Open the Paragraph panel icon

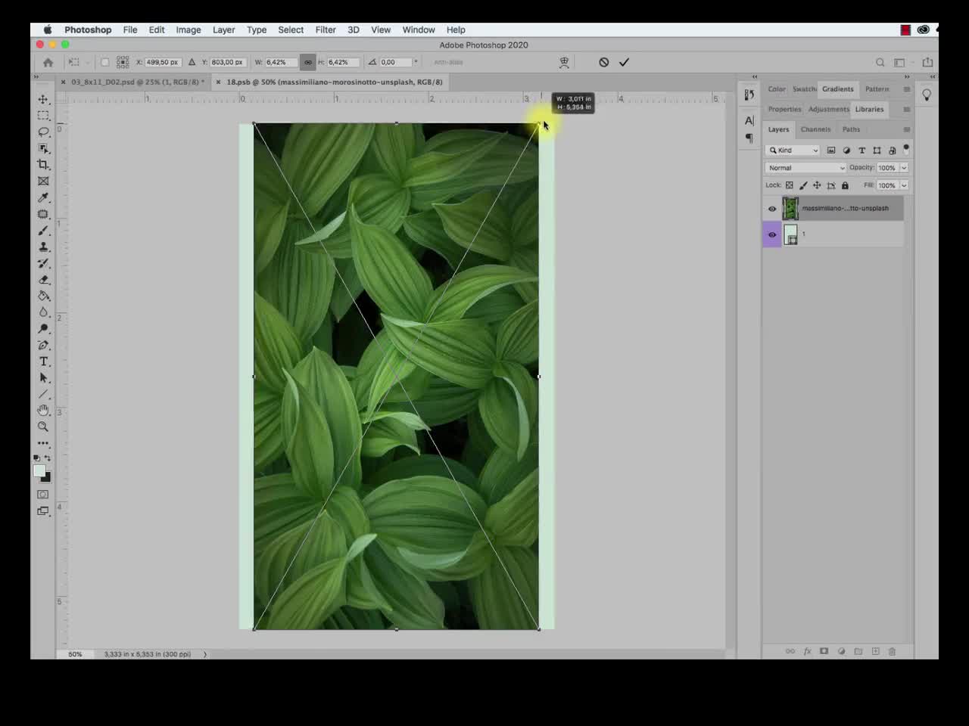pyautogui.click(x=749, y=138)
